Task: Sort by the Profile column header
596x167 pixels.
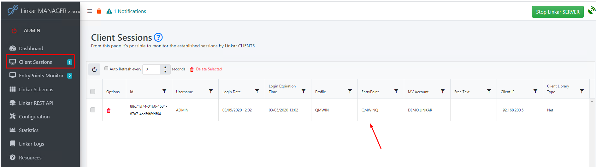Action: (x=321, y=92)
